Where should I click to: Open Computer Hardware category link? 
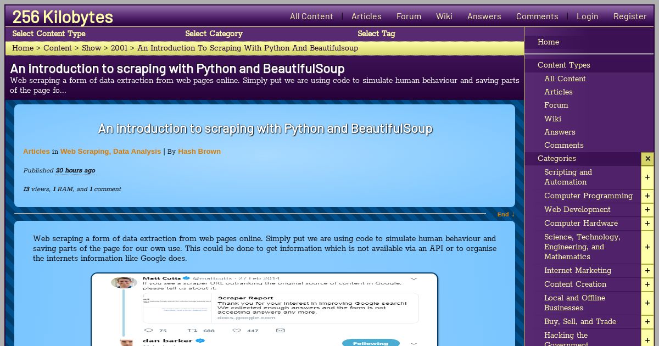(x=581, y=224)
